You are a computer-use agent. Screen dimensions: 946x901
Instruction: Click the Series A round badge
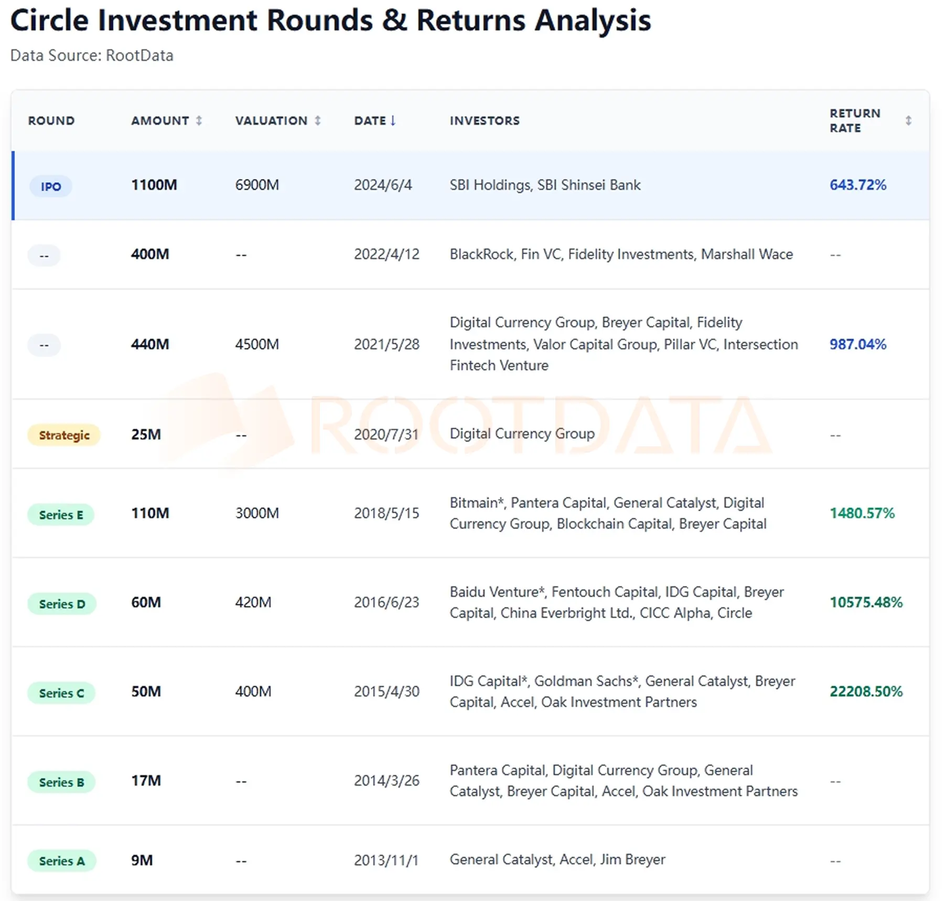[x=61, y=861]
